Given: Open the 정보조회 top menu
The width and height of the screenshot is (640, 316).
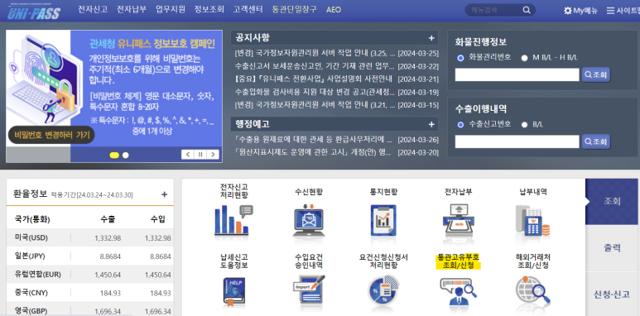Looking at the screenshot, I should (x=209, y=9).
